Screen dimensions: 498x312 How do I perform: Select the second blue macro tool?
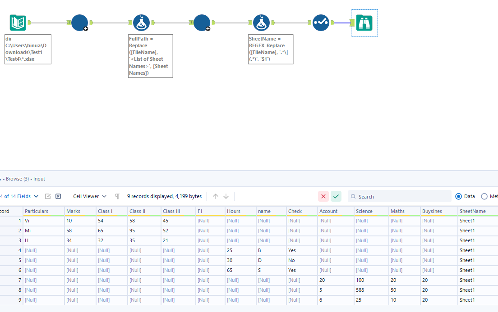202,23
